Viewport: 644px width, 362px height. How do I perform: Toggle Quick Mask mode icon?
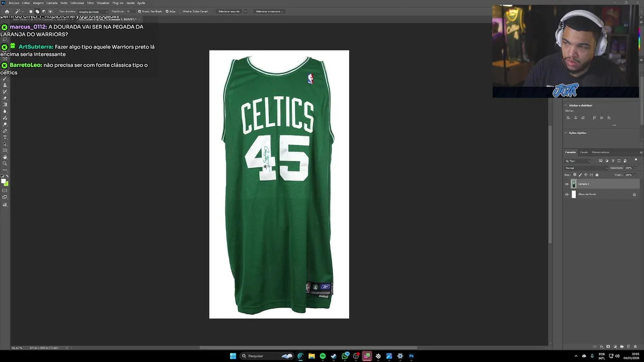(5, 191)
